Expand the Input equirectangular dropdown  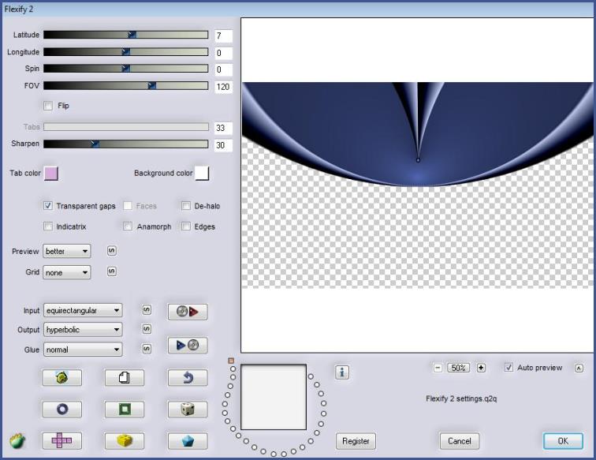(83, 310)
